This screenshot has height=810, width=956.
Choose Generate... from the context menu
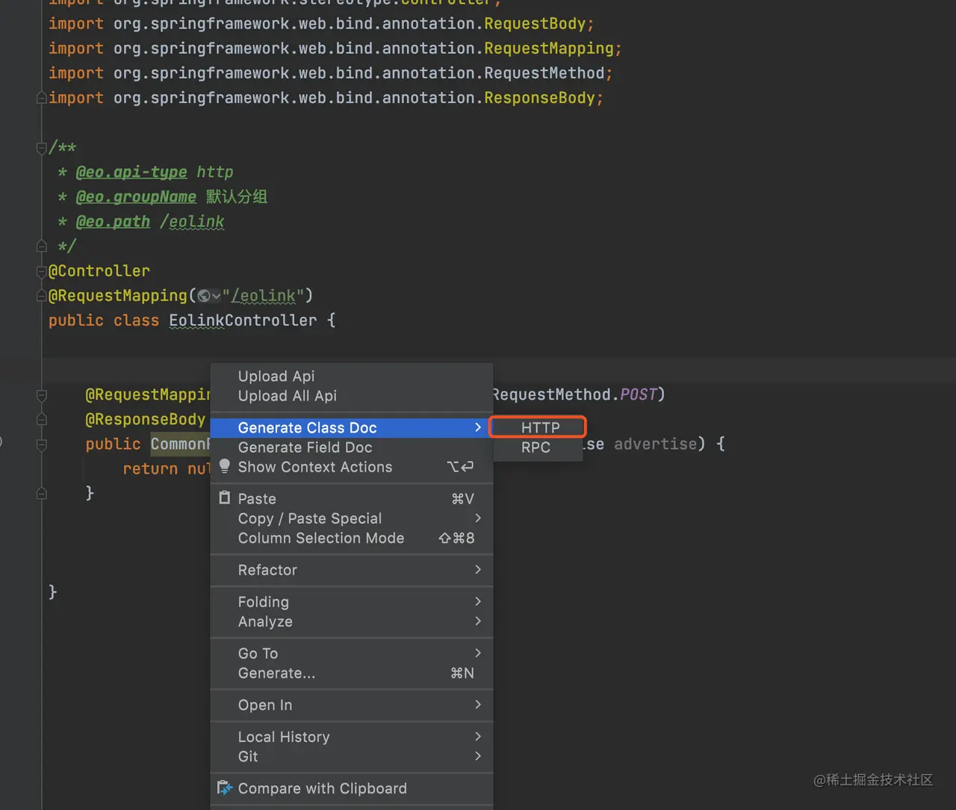(352, 673)
